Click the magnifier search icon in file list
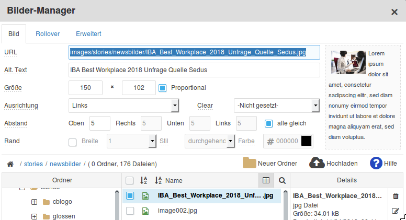Viewport: 406px width, 220px height. [282, 180]
